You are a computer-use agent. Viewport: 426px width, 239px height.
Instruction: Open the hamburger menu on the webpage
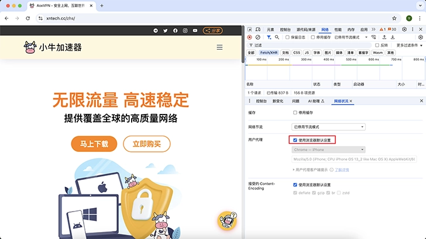[x=219, y=47]
